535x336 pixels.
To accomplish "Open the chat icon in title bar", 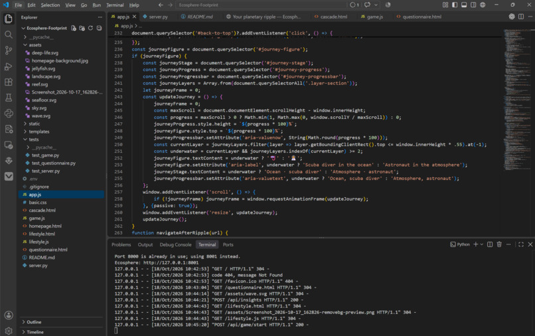I will tap(367, 5).
